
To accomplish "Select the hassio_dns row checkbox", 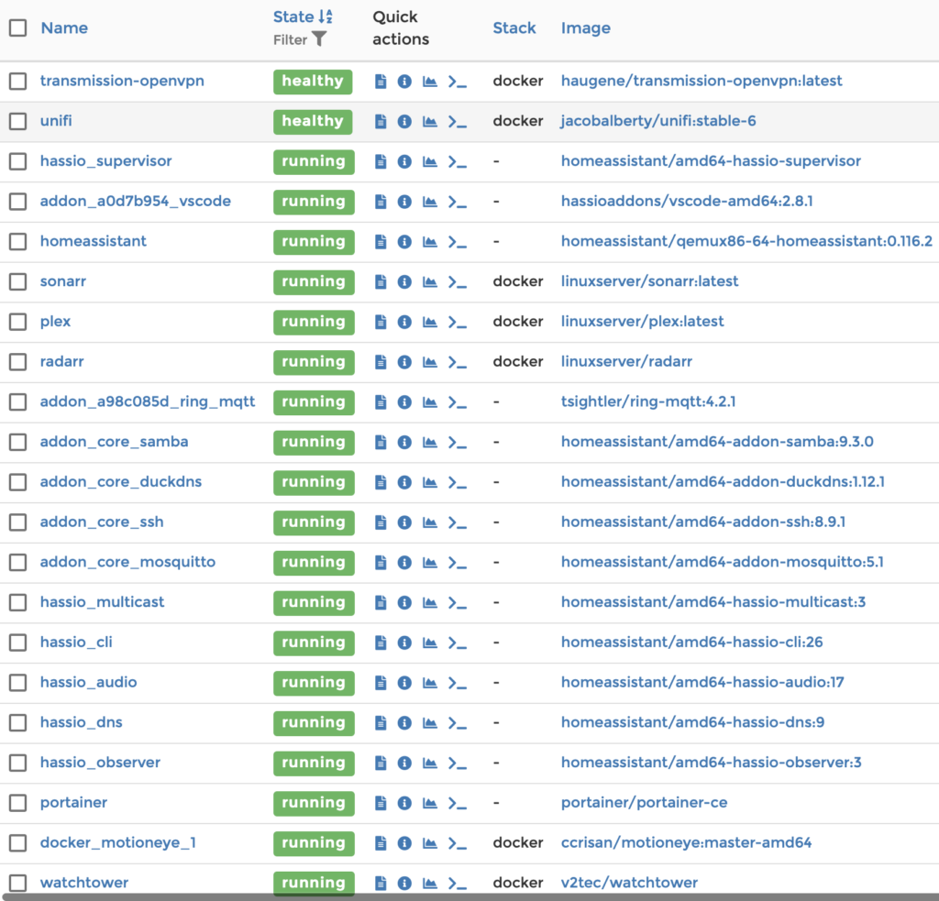I will pyautogui.click(x=18, y=722).
